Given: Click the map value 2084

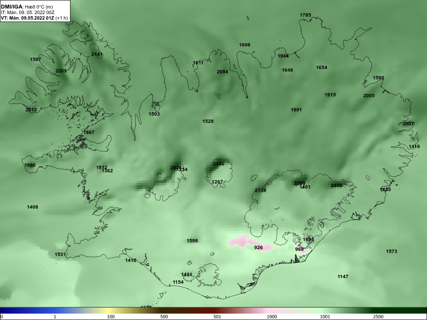Looking at the screenshot, I should tap(222, 72).
